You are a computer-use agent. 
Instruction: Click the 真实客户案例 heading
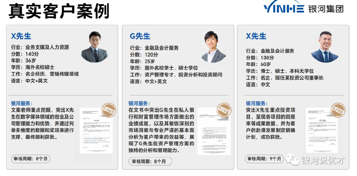tap(59, 11)
